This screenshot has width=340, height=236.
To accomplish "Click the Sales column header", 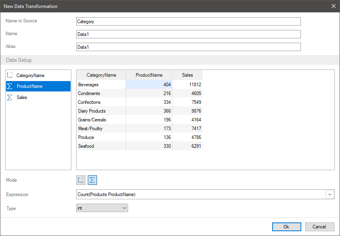I will coord(187,75).
